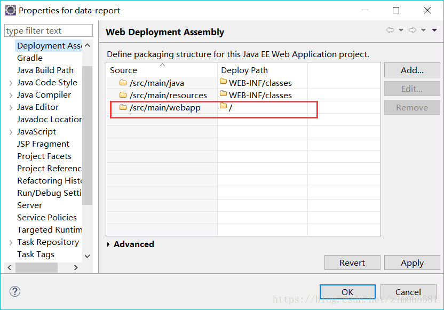Click the type filter text field
The height and width of the screenshot is (310, 444).
48,31
